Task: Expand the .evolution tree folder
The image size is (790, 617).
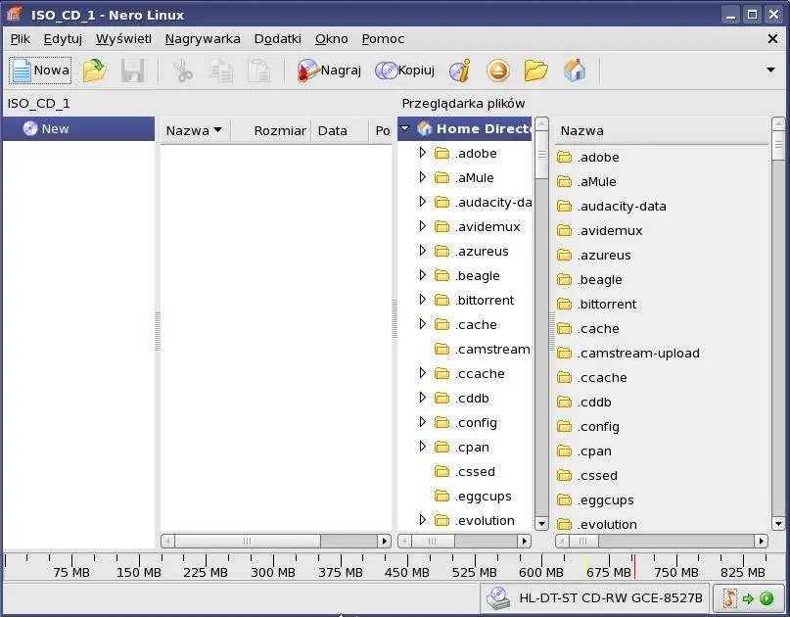Action: [x=423, y=520]
